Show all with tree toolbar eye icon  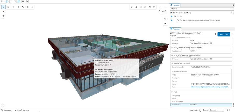pyautogui.click(x=172, y=13)
